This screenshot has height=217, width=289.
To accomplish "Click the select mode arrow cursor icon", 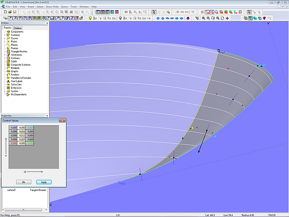I will click(154, 12).
